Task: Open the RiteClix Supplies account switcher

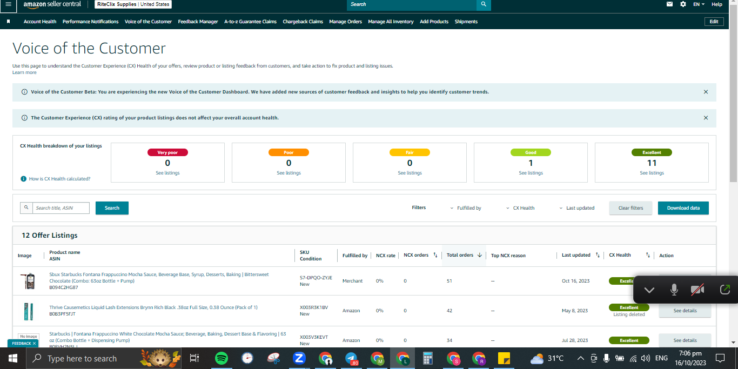Action: coord(133,4)
